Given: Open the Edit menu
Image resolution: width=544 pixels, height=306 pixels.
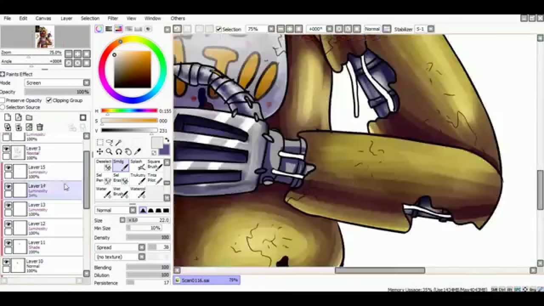Looking at the screenshot, I should click(x=23, y=18).
